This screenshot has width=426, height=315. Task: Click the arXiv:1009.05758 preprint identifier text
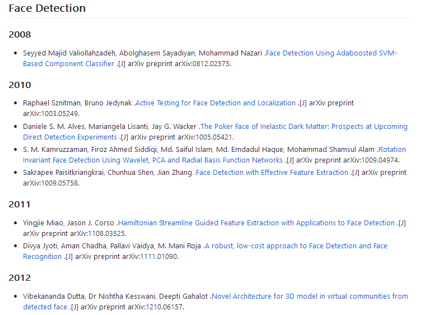[x=51, y=183]
